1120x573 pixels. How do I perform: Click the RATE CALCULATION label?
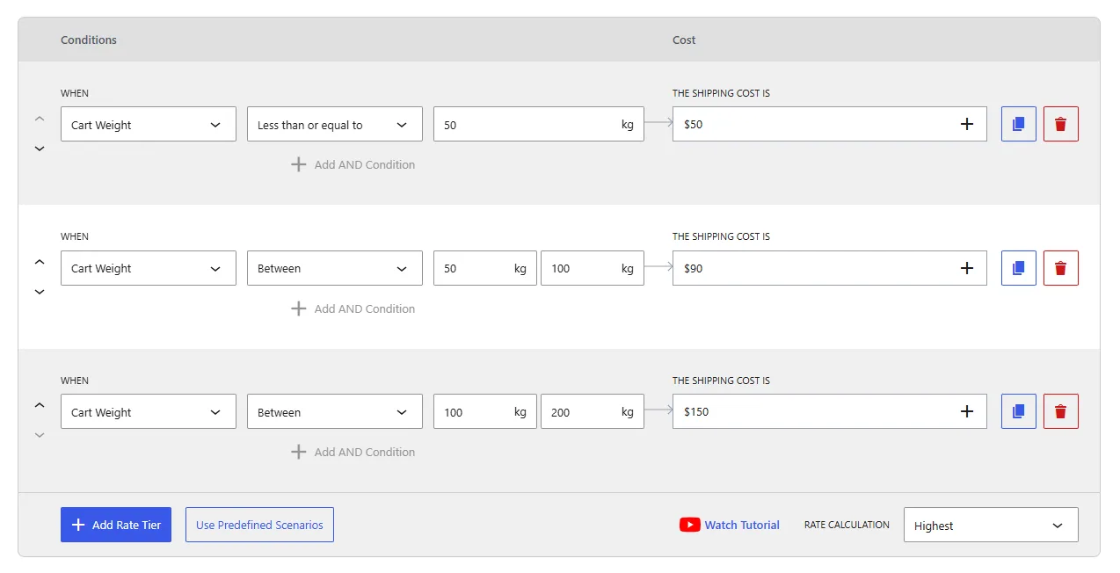click(847, 525)
